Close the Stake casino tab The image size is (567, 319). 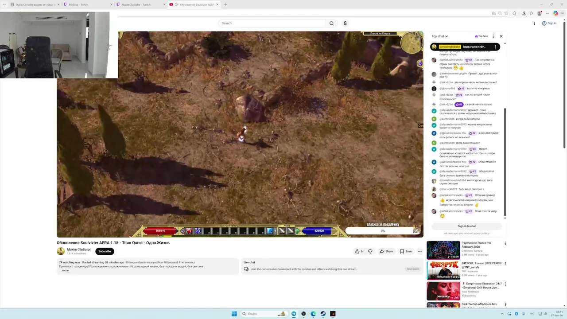tap(58, 4)
